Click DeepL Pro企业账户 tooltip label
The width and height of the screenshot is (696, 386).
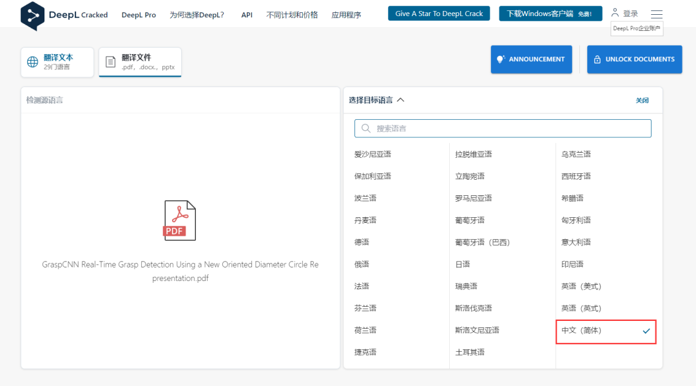[x=637, y=28]
